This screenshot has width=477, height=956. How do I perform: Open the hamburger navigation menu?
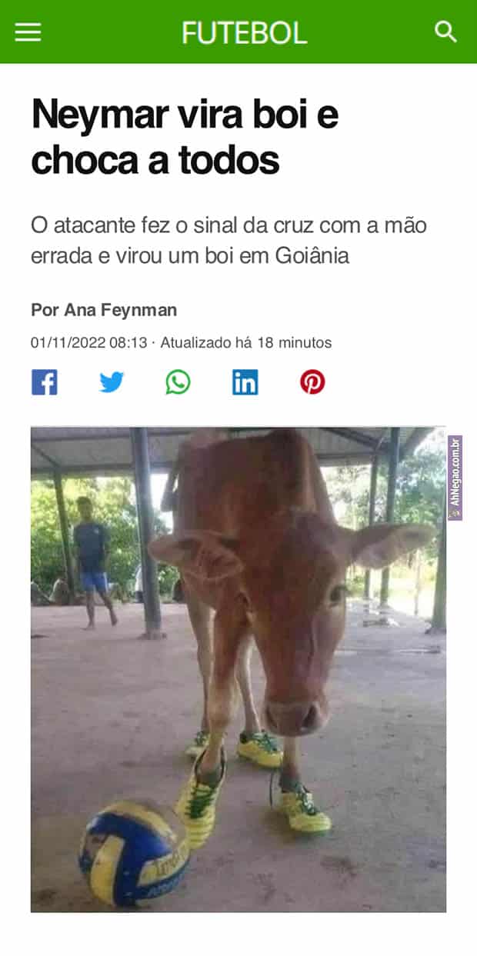[x=28, y=32]
